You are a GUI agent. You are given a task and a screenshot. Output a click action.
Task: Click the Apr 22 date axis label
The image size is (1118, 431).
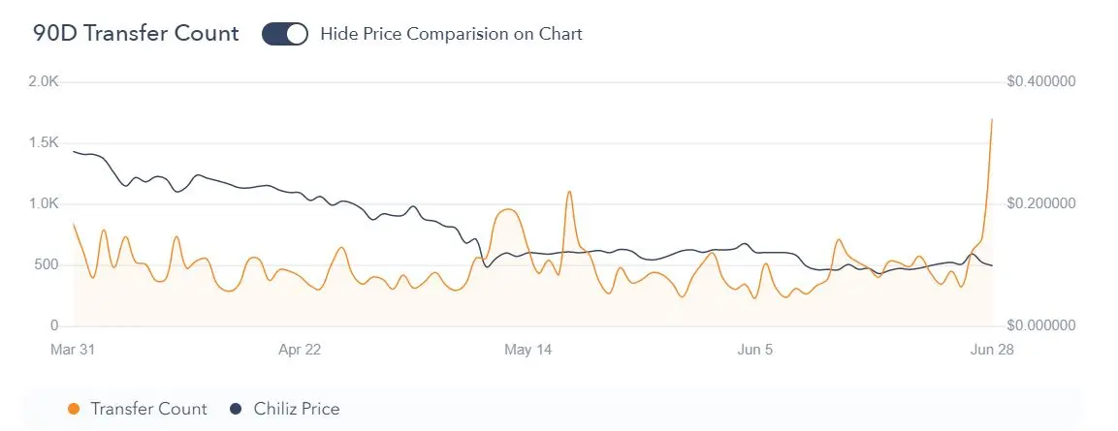coord(299,349)
